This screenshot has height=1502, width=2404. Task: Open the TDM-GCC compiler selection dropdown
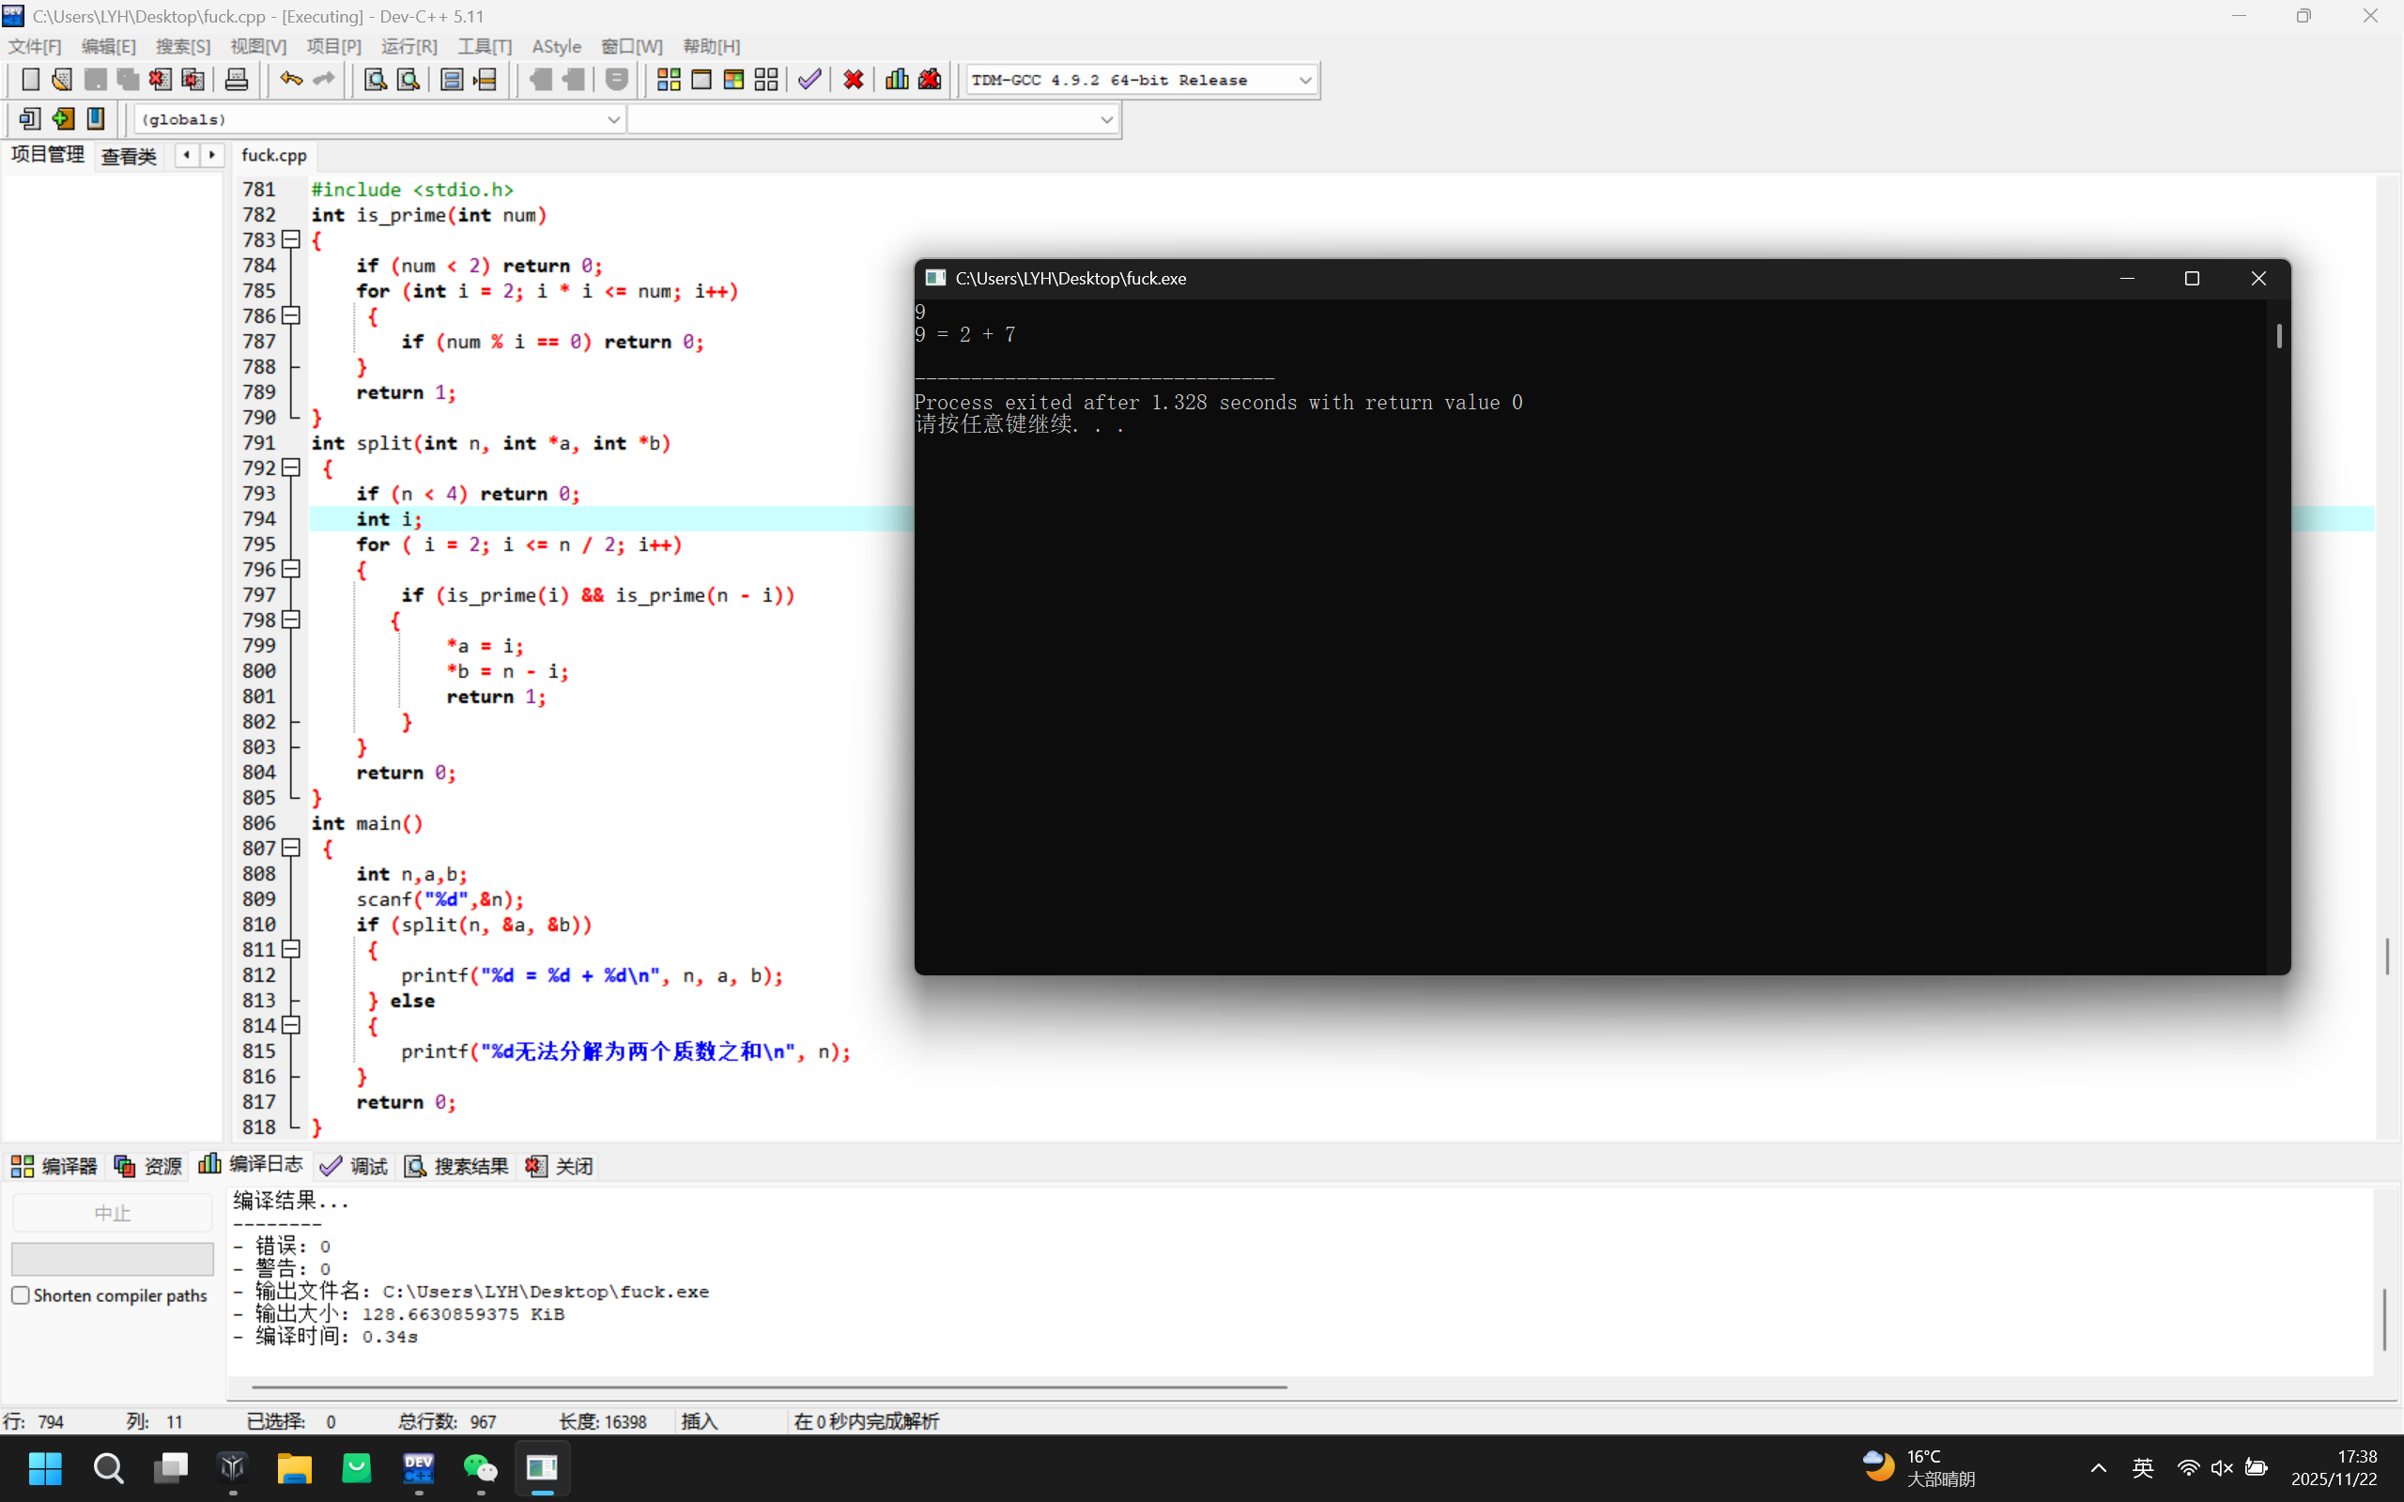tap(1304, 80)
